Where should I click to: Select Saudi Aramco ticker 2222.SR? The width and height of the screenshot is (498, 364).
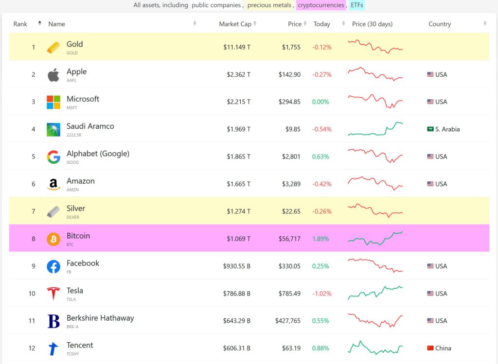coord(74,135)
